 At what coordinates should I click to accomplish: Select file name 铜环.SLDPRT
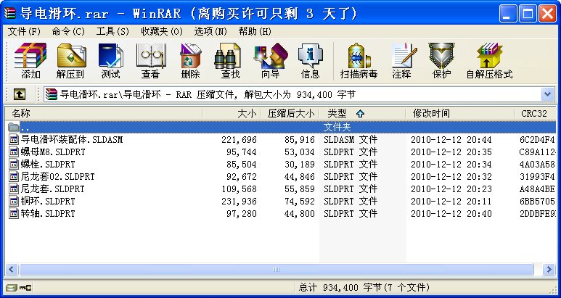(48, 201)
